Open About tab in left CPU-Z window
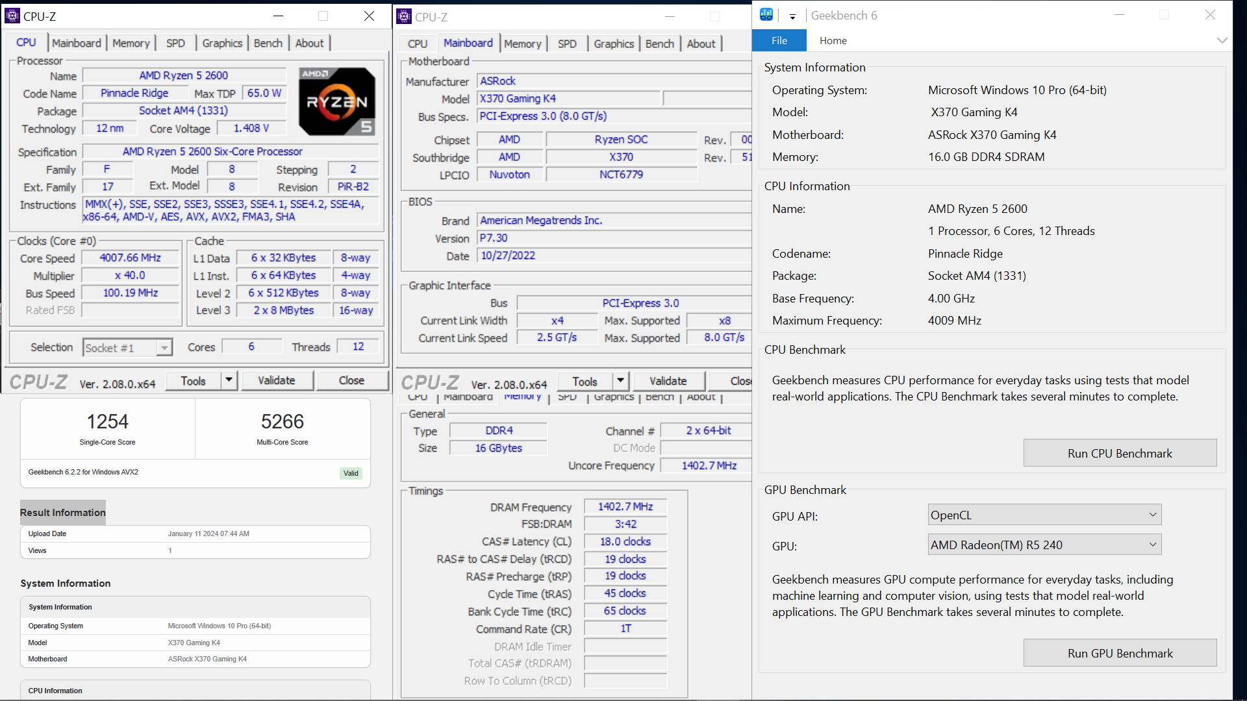This screenshot has width=1247, height=701. pyautogui.click(x=309, y=43)
